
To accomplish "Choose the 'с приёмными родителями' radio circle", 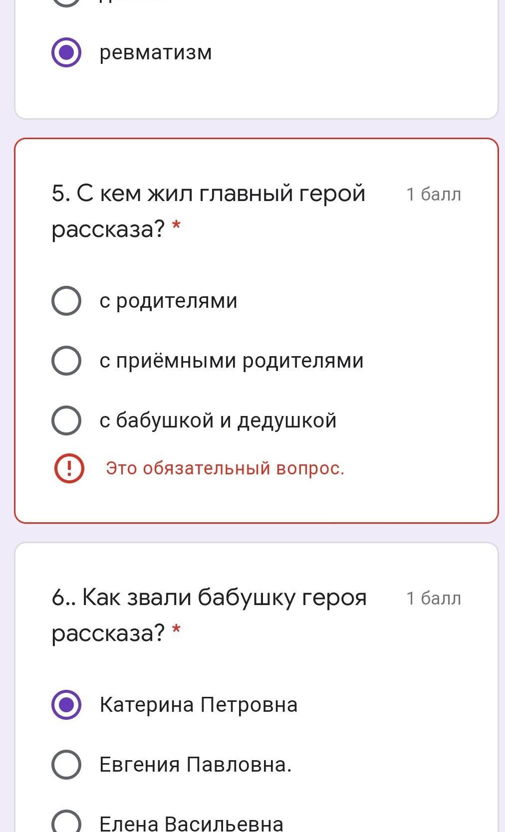I will (x=66, y=361).
